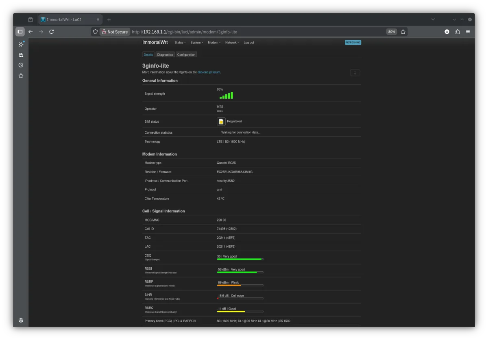This screenshot has width=488, height=340.
Task: Open the history clock icon in sidebar
Action: [x=21, y=65]
